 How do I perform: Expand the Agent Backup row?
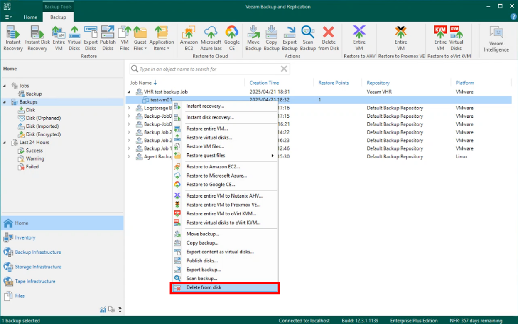129,157
